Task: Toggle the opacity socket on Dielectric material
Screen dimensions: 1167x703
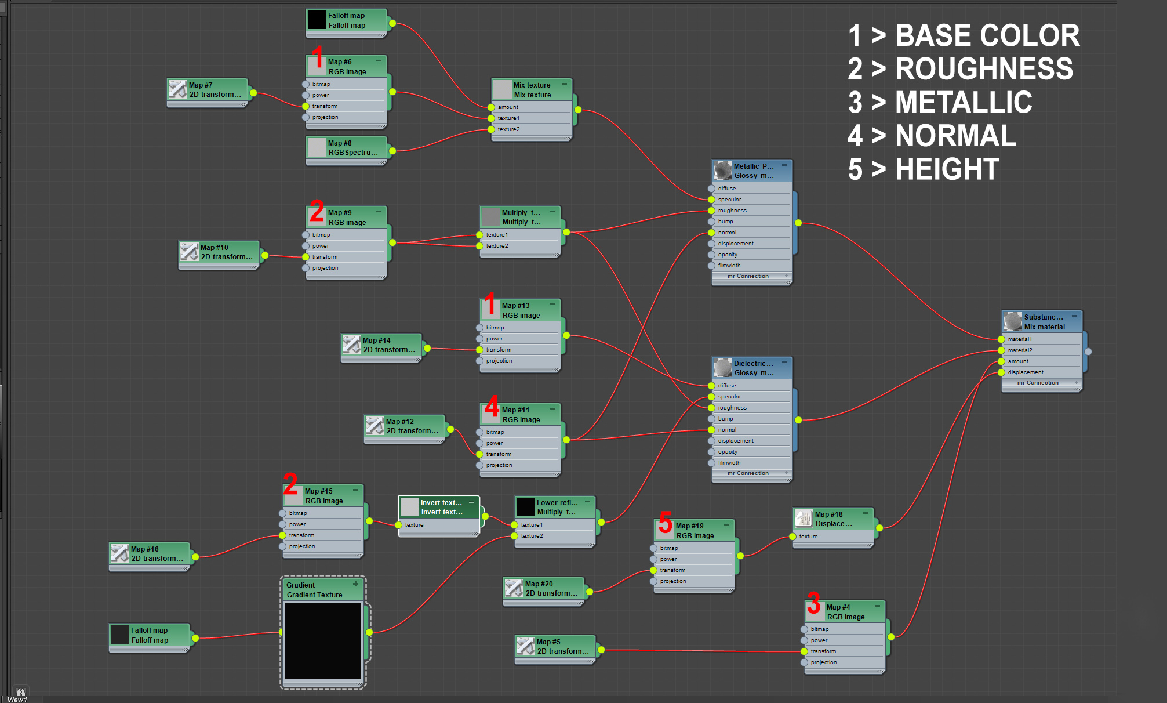Action: [711, 452]
